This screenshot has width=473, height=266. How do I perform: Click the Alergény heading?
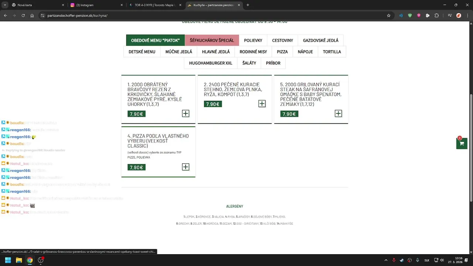(x=235, y=206)
